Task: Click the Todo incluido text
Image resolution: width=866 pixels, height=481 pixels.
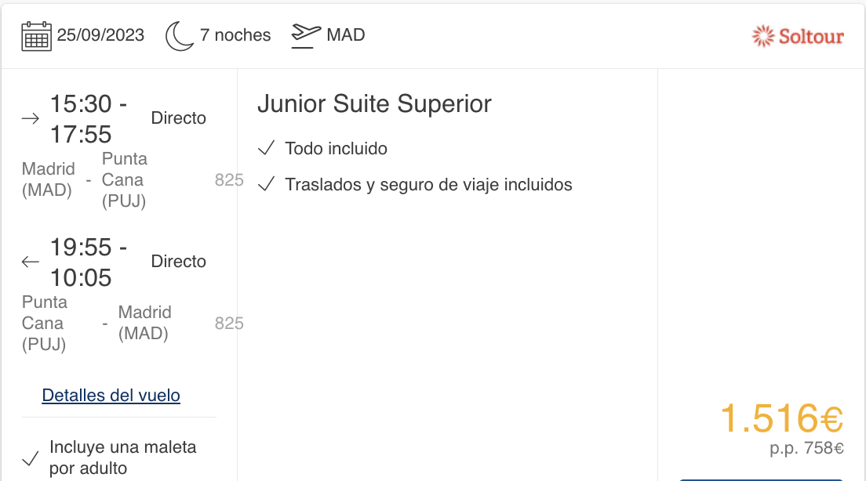Action: click(336, 148)
